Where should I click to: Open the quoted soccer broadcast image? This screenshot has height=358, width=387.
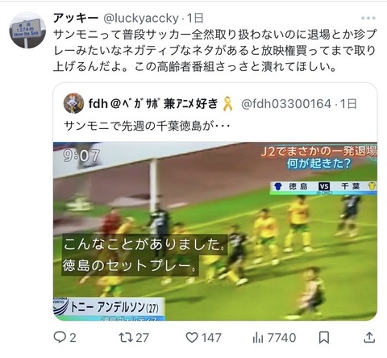click(215, 231)
